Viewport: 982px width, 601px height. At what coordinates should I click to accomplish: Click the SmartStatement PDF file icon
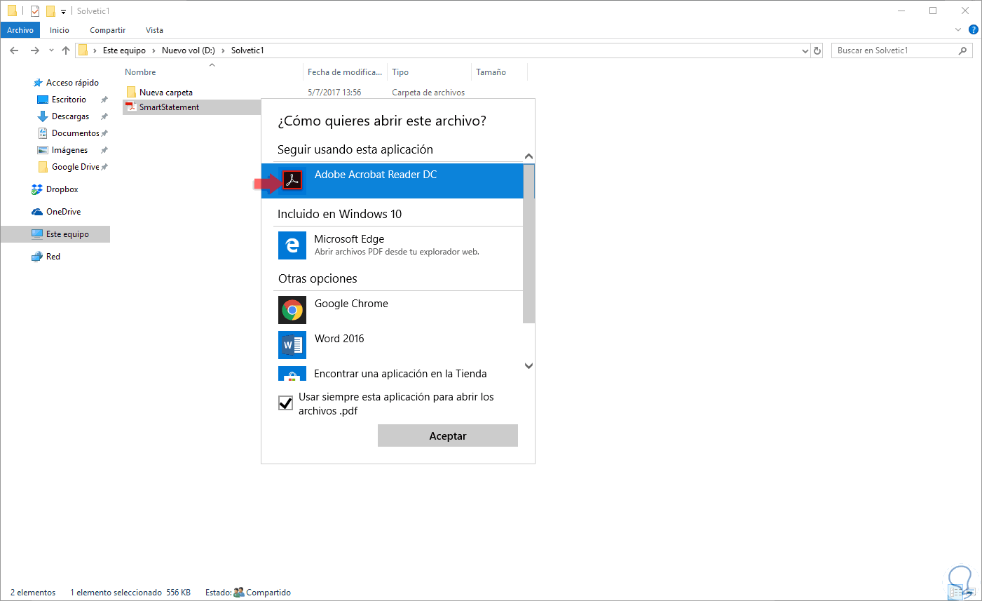point(130,107)
